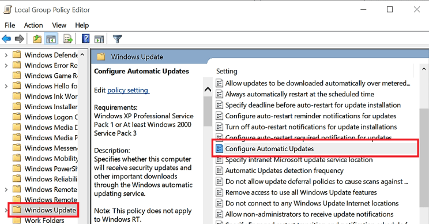Maximize the Local Group Policy Editor window
Image resolution: width=429 pixels, height=224 pixels.
390,10
